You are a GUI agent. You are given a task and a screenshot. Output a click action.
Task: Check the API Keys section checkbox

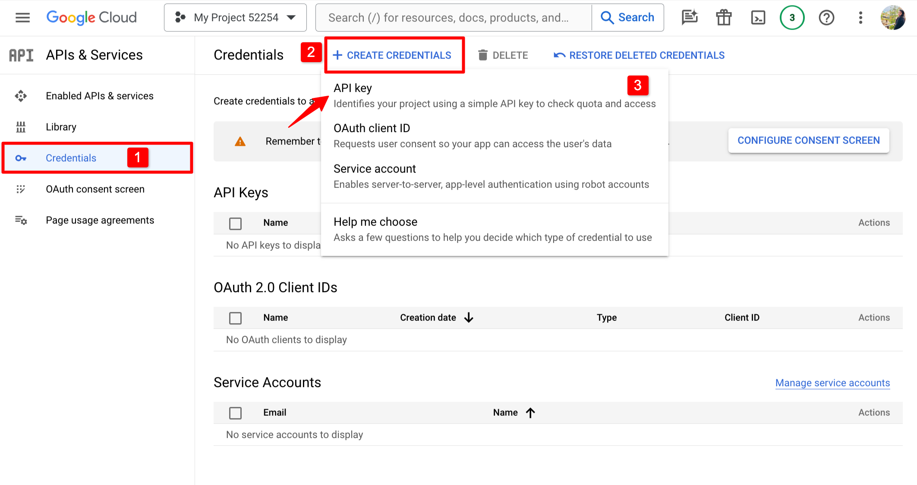[x=235, y=223]
